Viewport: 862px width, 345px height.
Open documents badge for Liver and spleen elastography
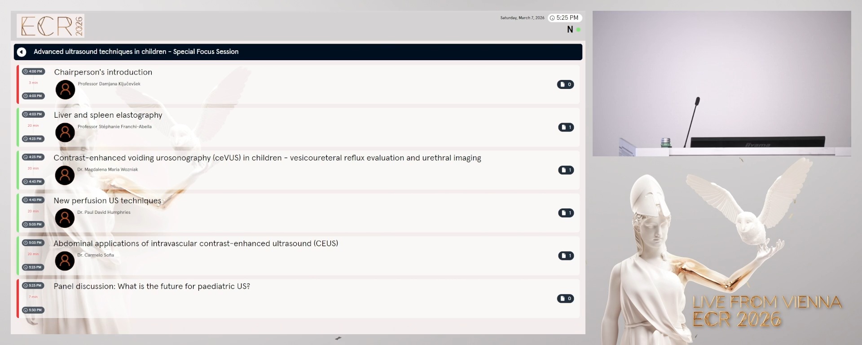click(566, 127)
